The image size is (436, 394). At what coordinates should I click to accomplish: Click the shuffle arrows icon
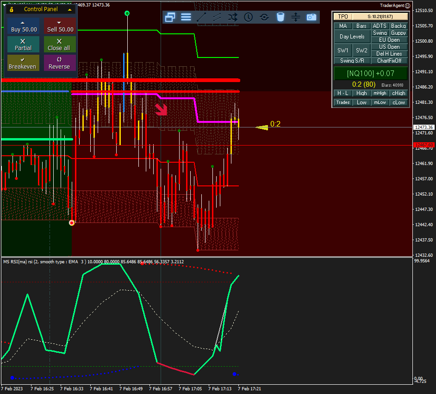[x=233, y=17]
